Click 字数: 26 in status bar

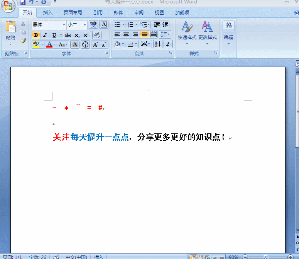tap(37, 257)
